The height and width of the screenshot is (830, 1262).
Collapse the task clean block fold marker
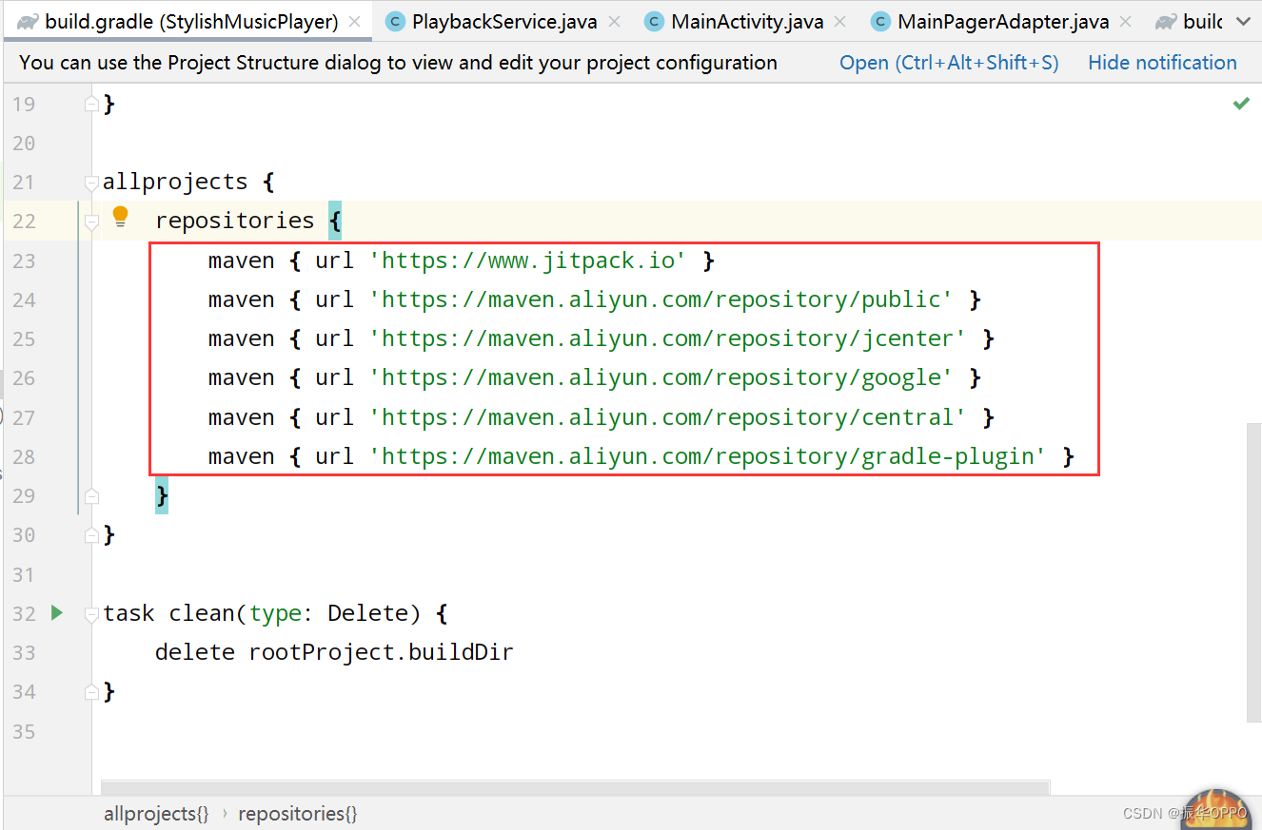(x=91, y=615)
